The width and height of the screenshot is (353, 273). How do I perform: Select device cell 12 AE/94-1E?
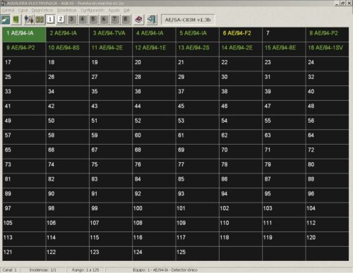[x=154, y=49]
